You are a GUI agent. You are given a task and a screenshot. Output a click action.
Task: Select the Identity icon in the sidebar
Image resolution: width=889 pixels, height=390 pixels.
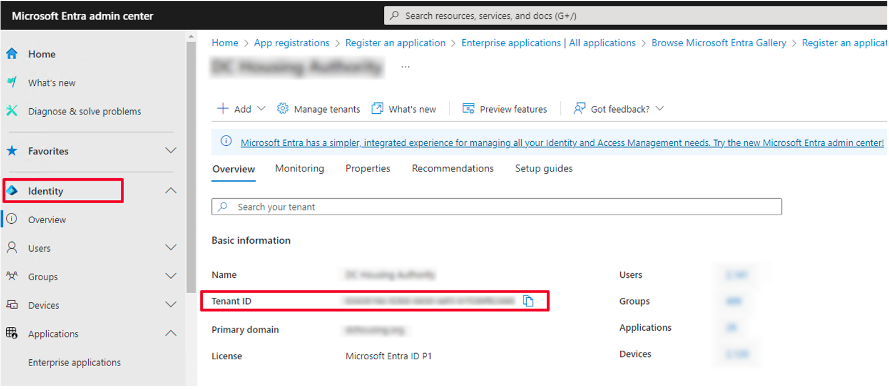click(x=13, y=191)
